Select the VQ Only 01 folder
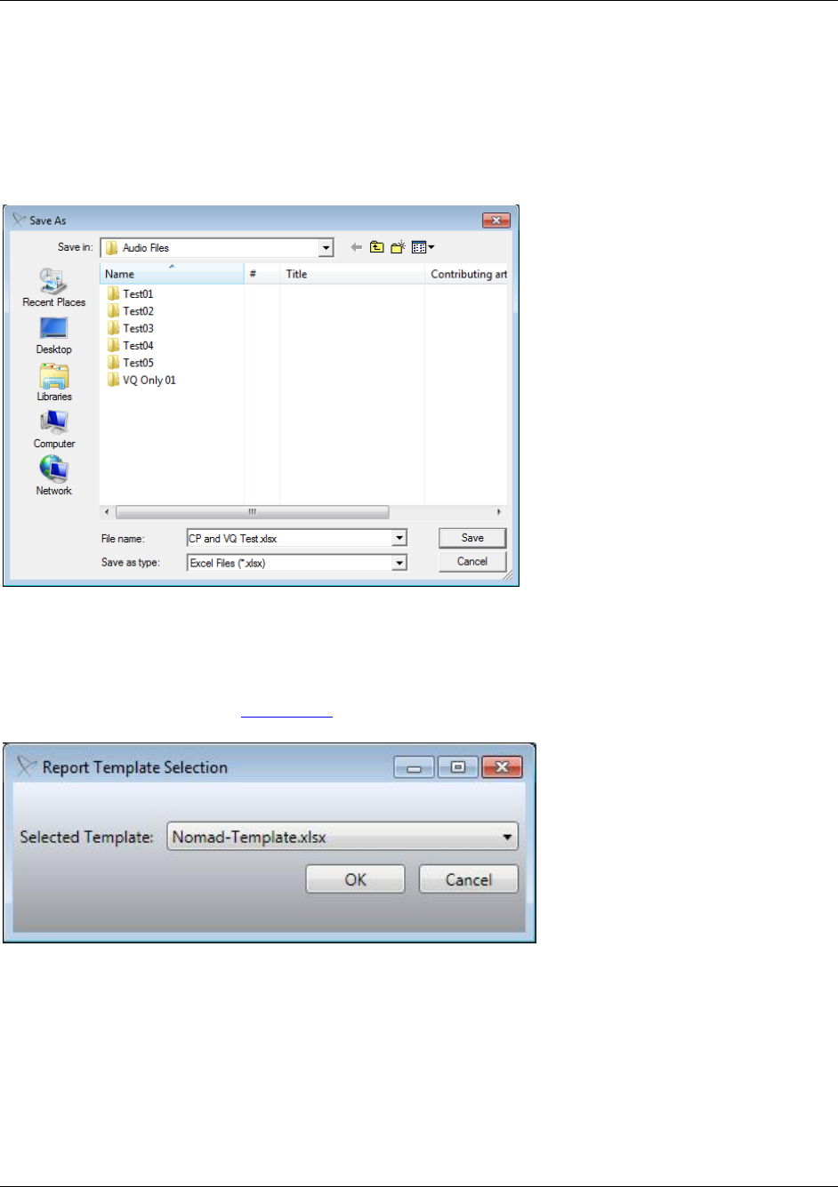Screen dimensions: 838x1187 click(141, 380)
